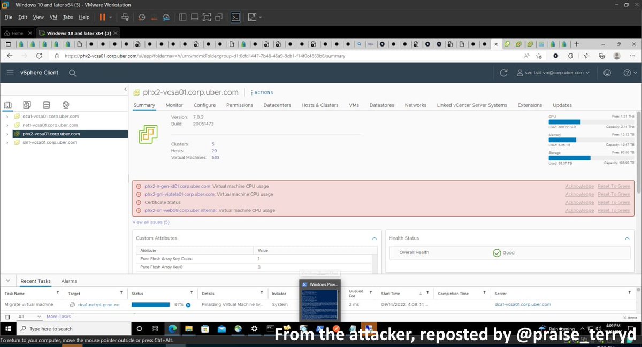
Task: Open Edge browser from the taskbar
Action: click(172, 329)
